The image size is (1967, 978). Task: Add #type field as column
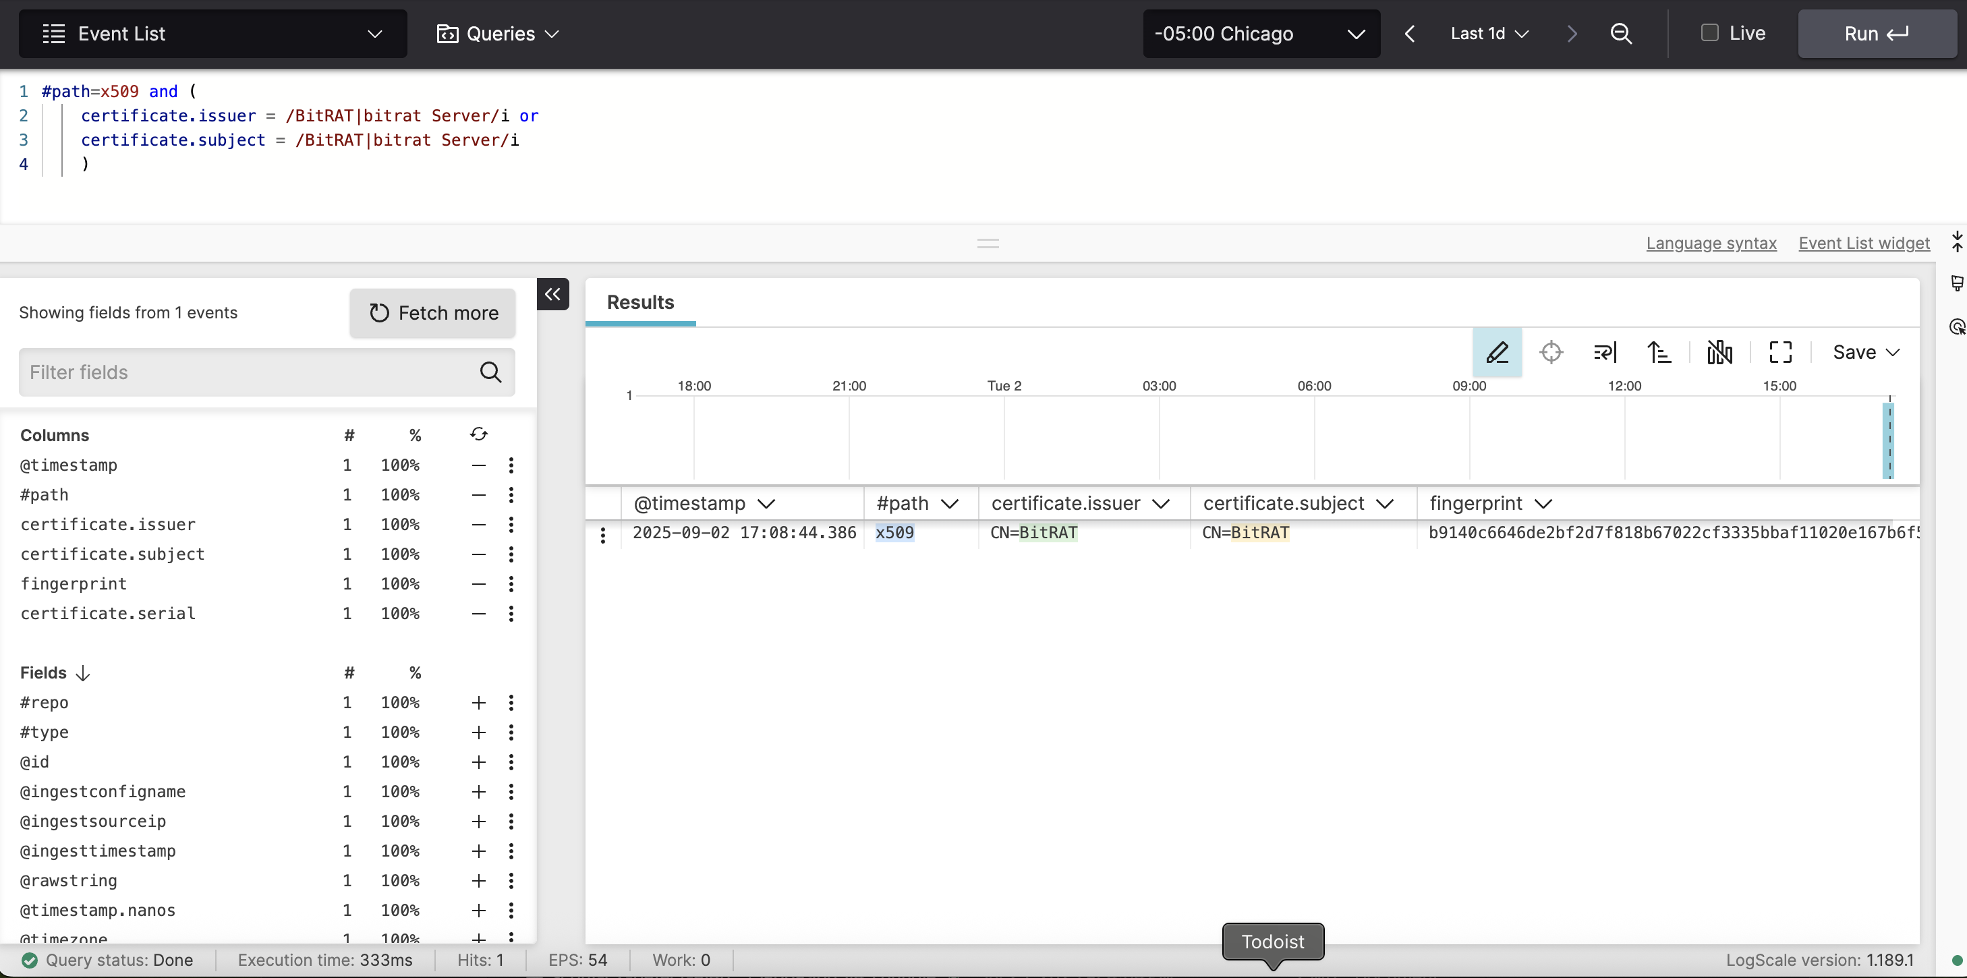tap(479, 732)
